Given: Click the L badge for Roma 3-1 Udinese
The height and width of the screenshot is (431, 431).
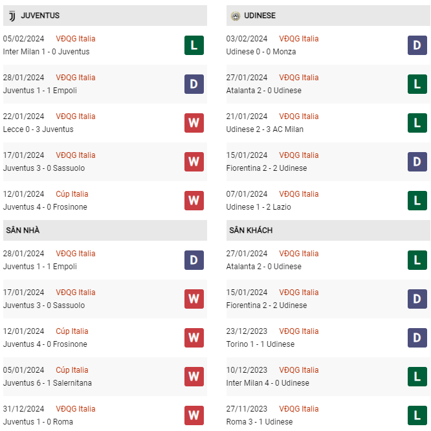Looking at the screenshot, I should click(x=417, y=415).
